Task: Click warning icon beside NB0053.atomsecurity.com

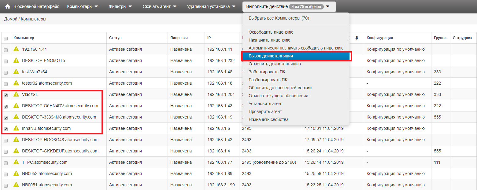Action: click(16, 174)
